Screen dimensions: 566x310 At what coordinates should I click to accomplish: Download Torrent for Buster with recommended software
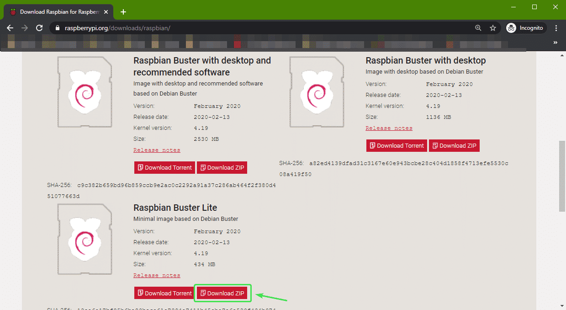tap(164, 168)
